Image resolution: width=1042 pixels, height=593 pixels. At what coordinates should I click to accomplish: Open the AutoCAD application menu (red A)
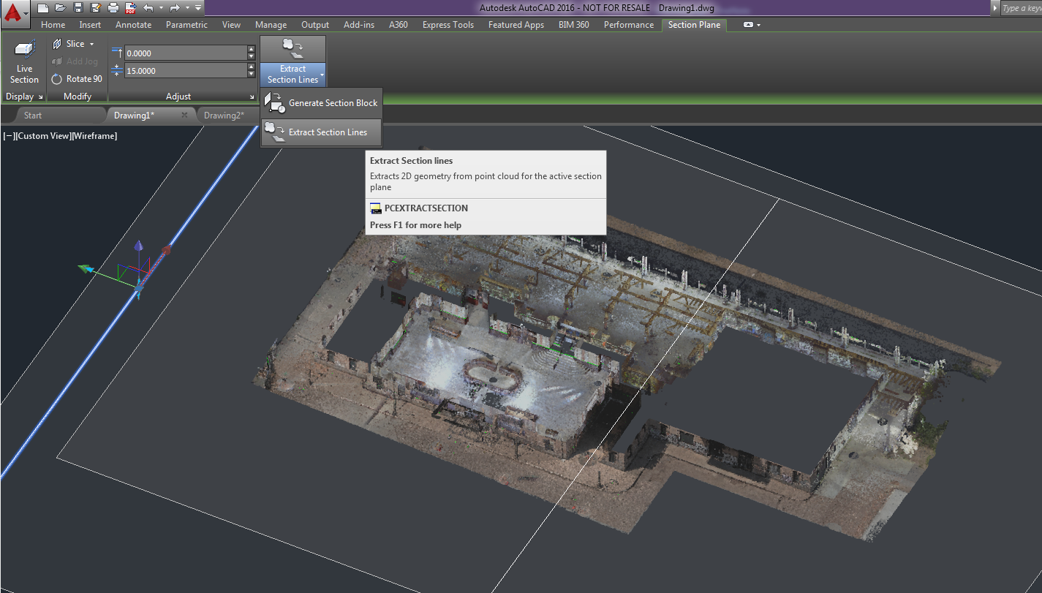[15, 13]
